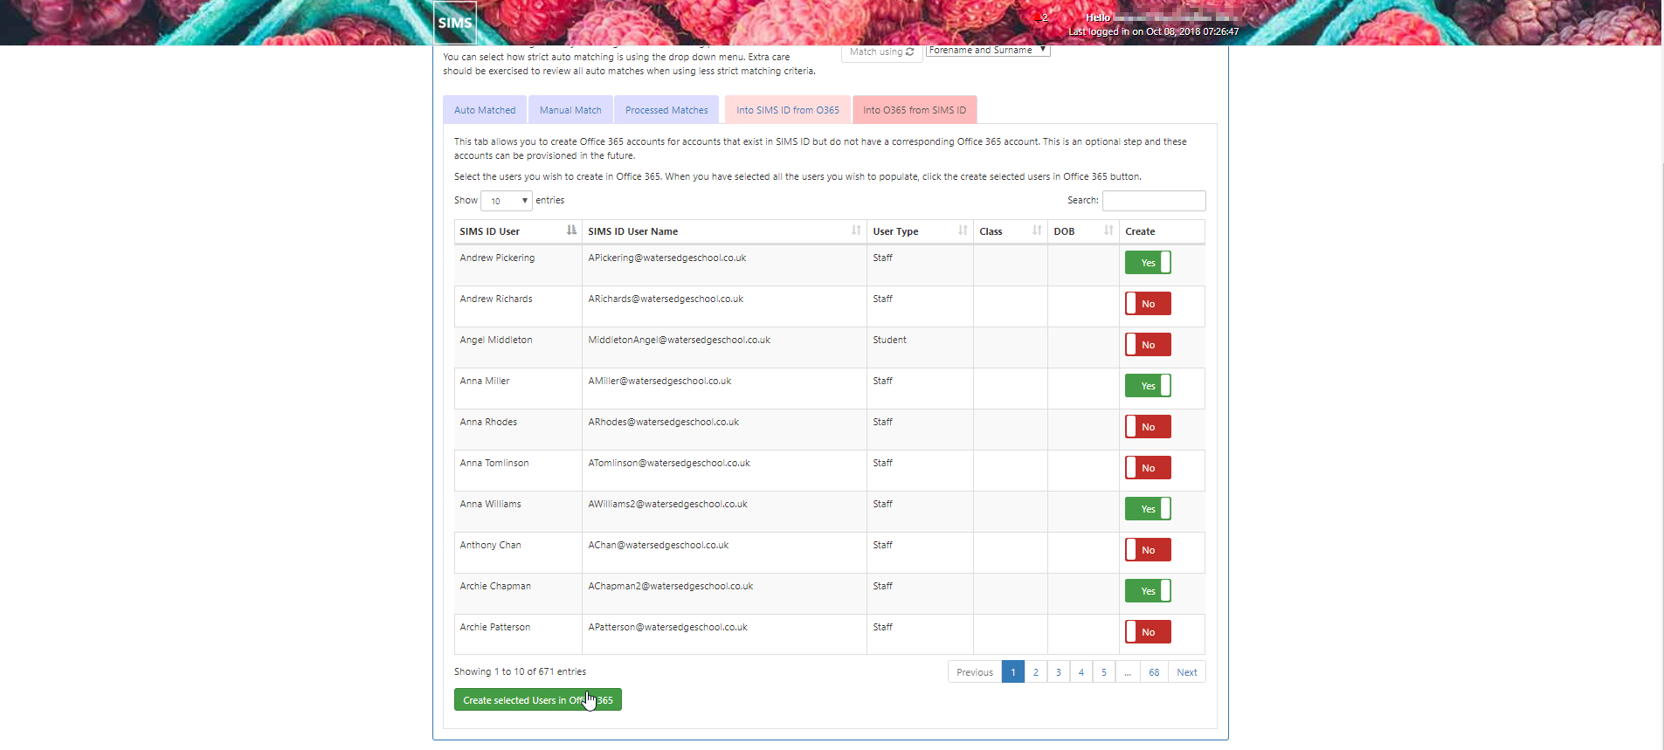Viewport: 1664px width, 750px height.
Task: Open page 5 of results
Action: tap(1104, 672)
